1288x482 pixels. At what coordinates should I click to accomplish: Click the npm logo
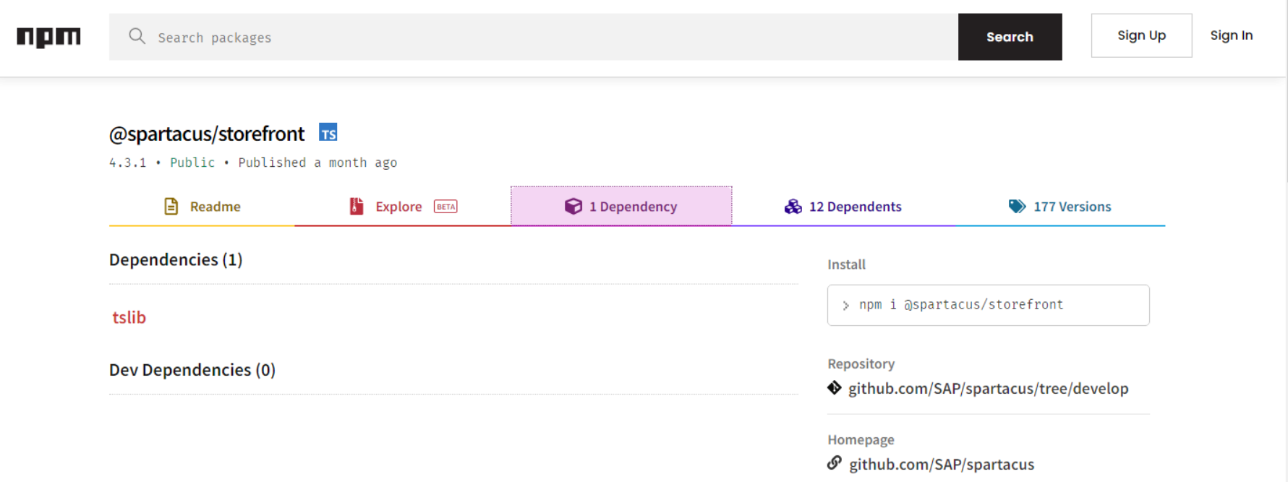click(x=48, y=37)
